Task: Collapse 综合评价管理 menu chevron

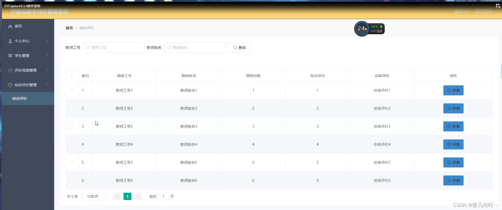Action: pos(47,85)
